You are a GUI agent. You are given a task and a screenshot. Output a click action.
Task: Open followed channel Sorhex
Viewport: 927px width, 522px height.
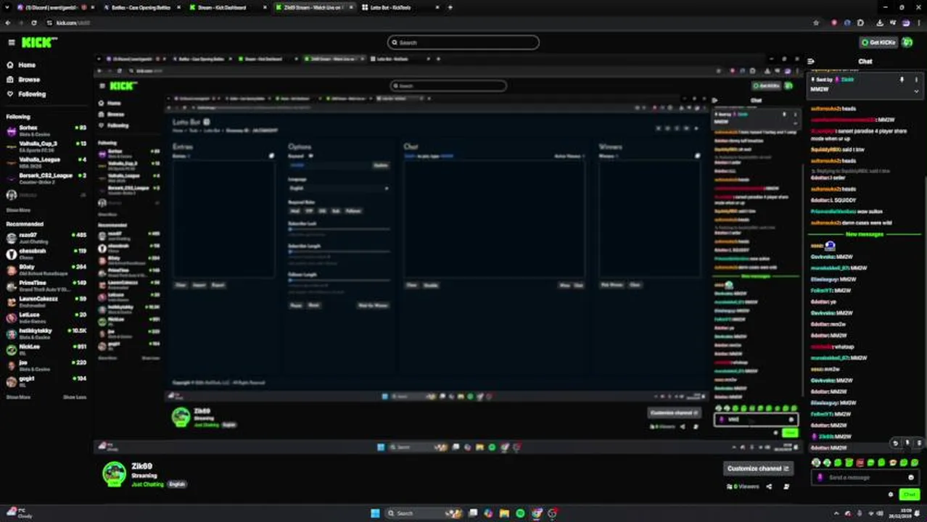click(45, 130)
